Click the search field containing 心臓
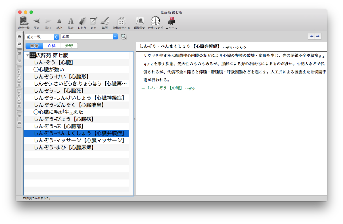This screenshot has height=224, width=343. click(87, 37)
